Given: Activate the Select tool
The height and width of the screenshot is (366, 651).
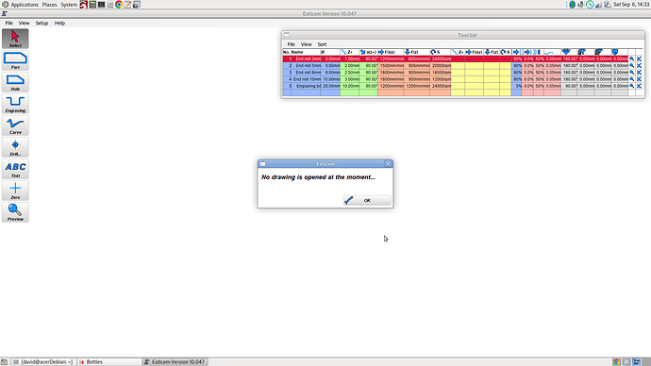Looking at the screenshot, I should point(15,39).
